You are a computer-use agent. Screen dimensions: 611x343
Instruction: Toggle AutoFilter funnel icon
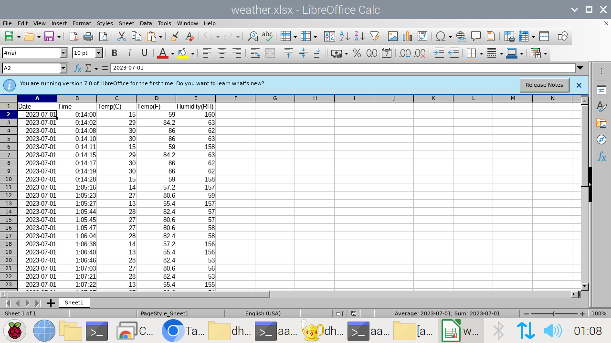tap(375, 37)
